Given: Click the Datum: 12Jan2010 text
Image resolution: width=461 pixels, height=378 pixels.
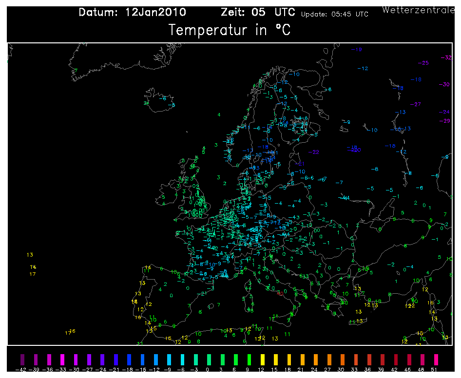Looking at the screenshot, I should click(x=132, y=13).
